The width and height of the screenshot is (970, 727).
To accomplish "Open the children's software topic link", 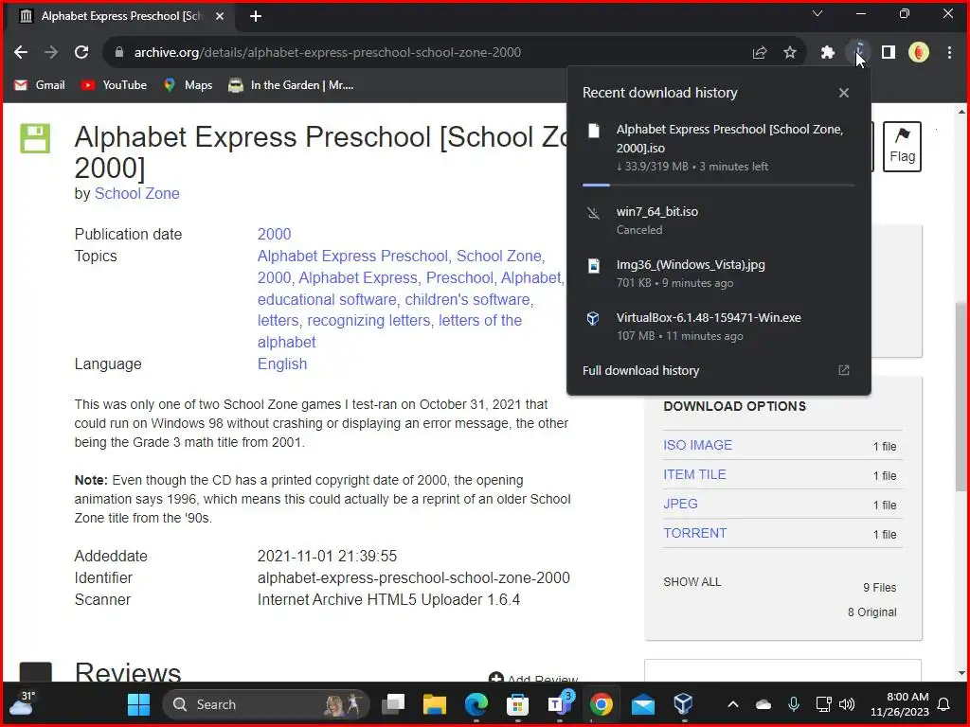I will click(x=468, y=299).
